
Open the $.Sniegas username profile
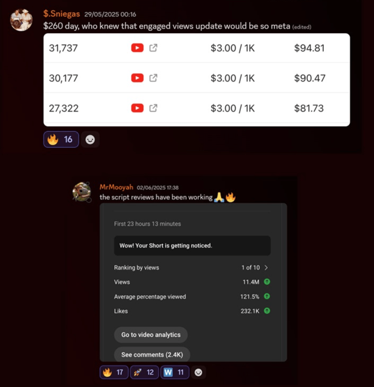tap(62, 14)
